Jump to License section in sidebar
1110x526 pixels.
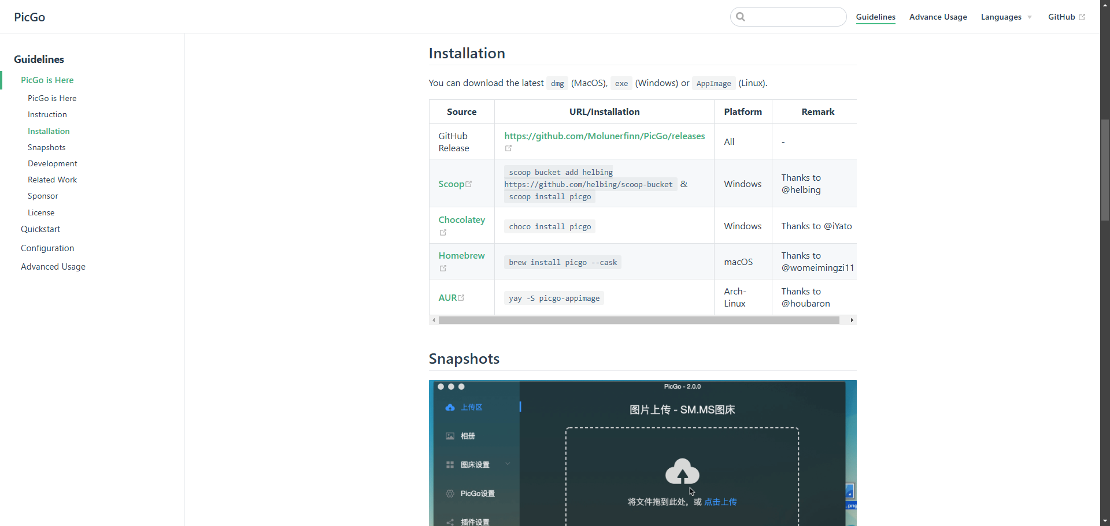point(41,213)
